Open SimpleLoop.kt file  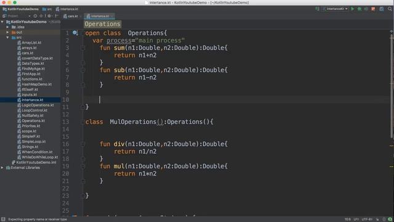coord(31,141)
